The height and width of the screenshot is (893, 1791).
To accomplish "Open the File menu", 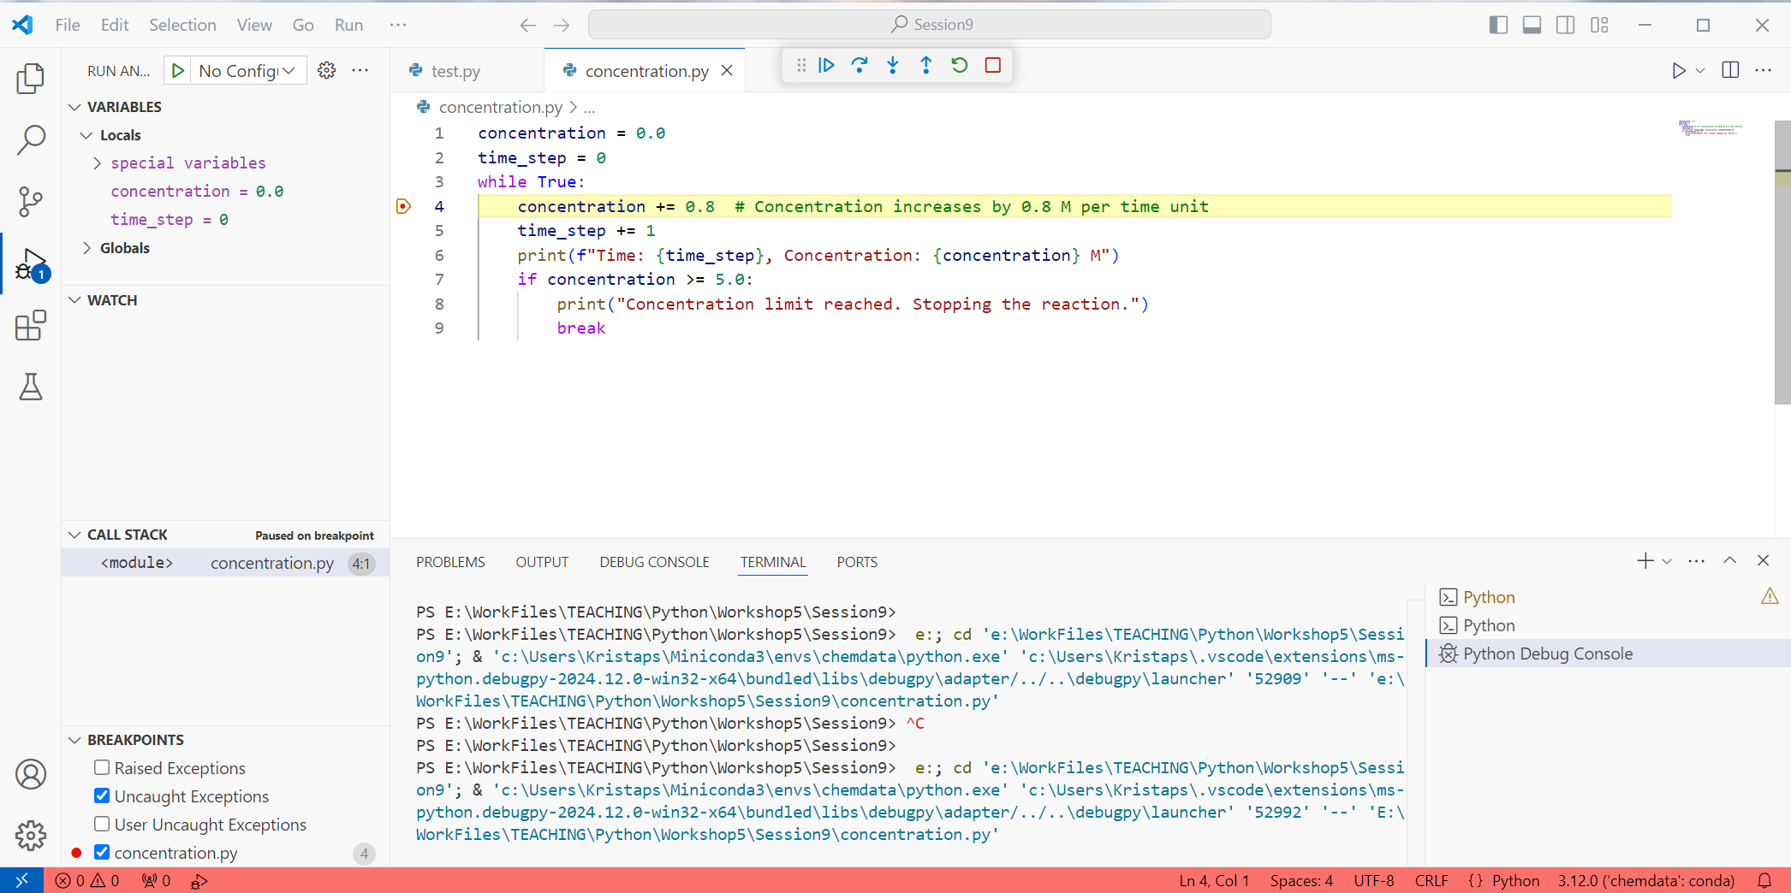I will point(68,25).
